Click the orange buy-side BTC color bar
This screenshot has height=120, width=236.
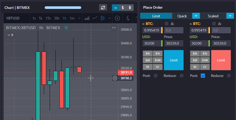coord(162,30)
